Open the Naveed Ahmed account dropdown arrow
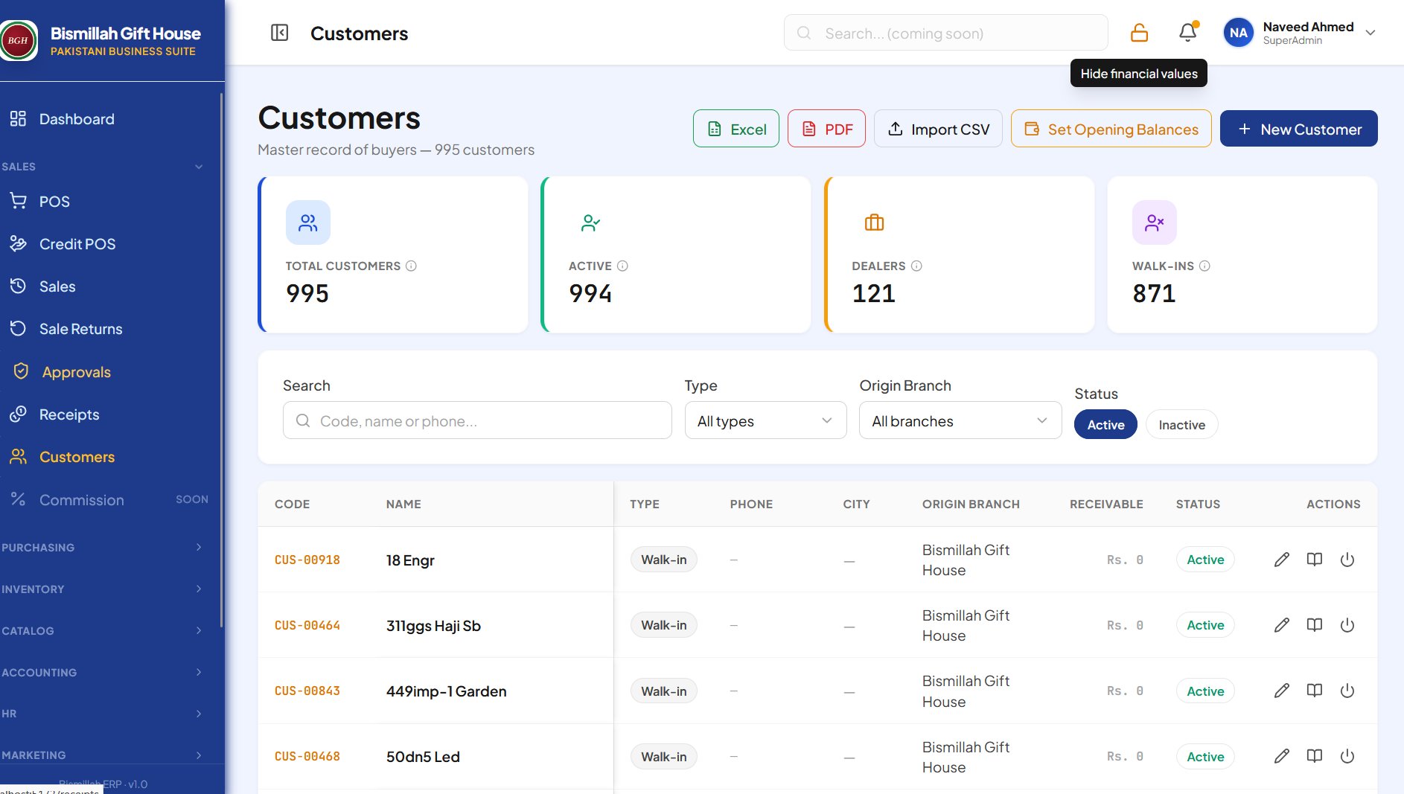Viewport: 1404px width, 794px height. click(x=1370, y=33)
